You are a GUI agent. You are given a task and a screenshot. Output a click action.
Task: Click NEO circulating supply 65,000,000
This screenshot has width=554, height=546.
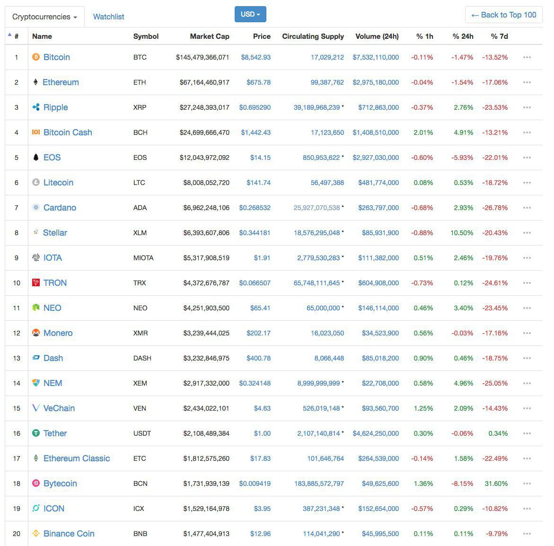pos(323,308)
